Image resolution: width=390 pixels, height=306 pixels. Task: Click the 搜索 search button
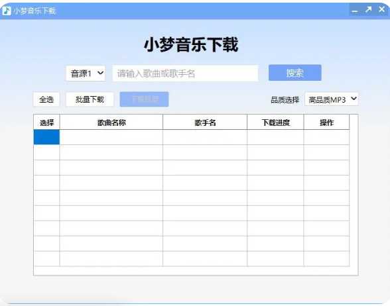click(295, 73)
